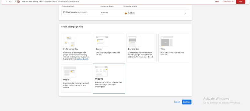
Task: Click the '1 / 2' notification counter
Action: coord(11,2)
